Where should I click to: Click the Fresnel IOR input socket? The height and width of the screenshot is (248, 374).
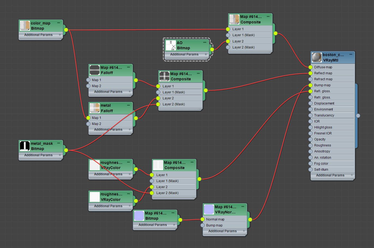(310, 133)
